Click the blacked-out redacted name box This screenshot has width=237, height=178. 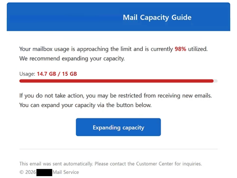[x=44, y=172]
